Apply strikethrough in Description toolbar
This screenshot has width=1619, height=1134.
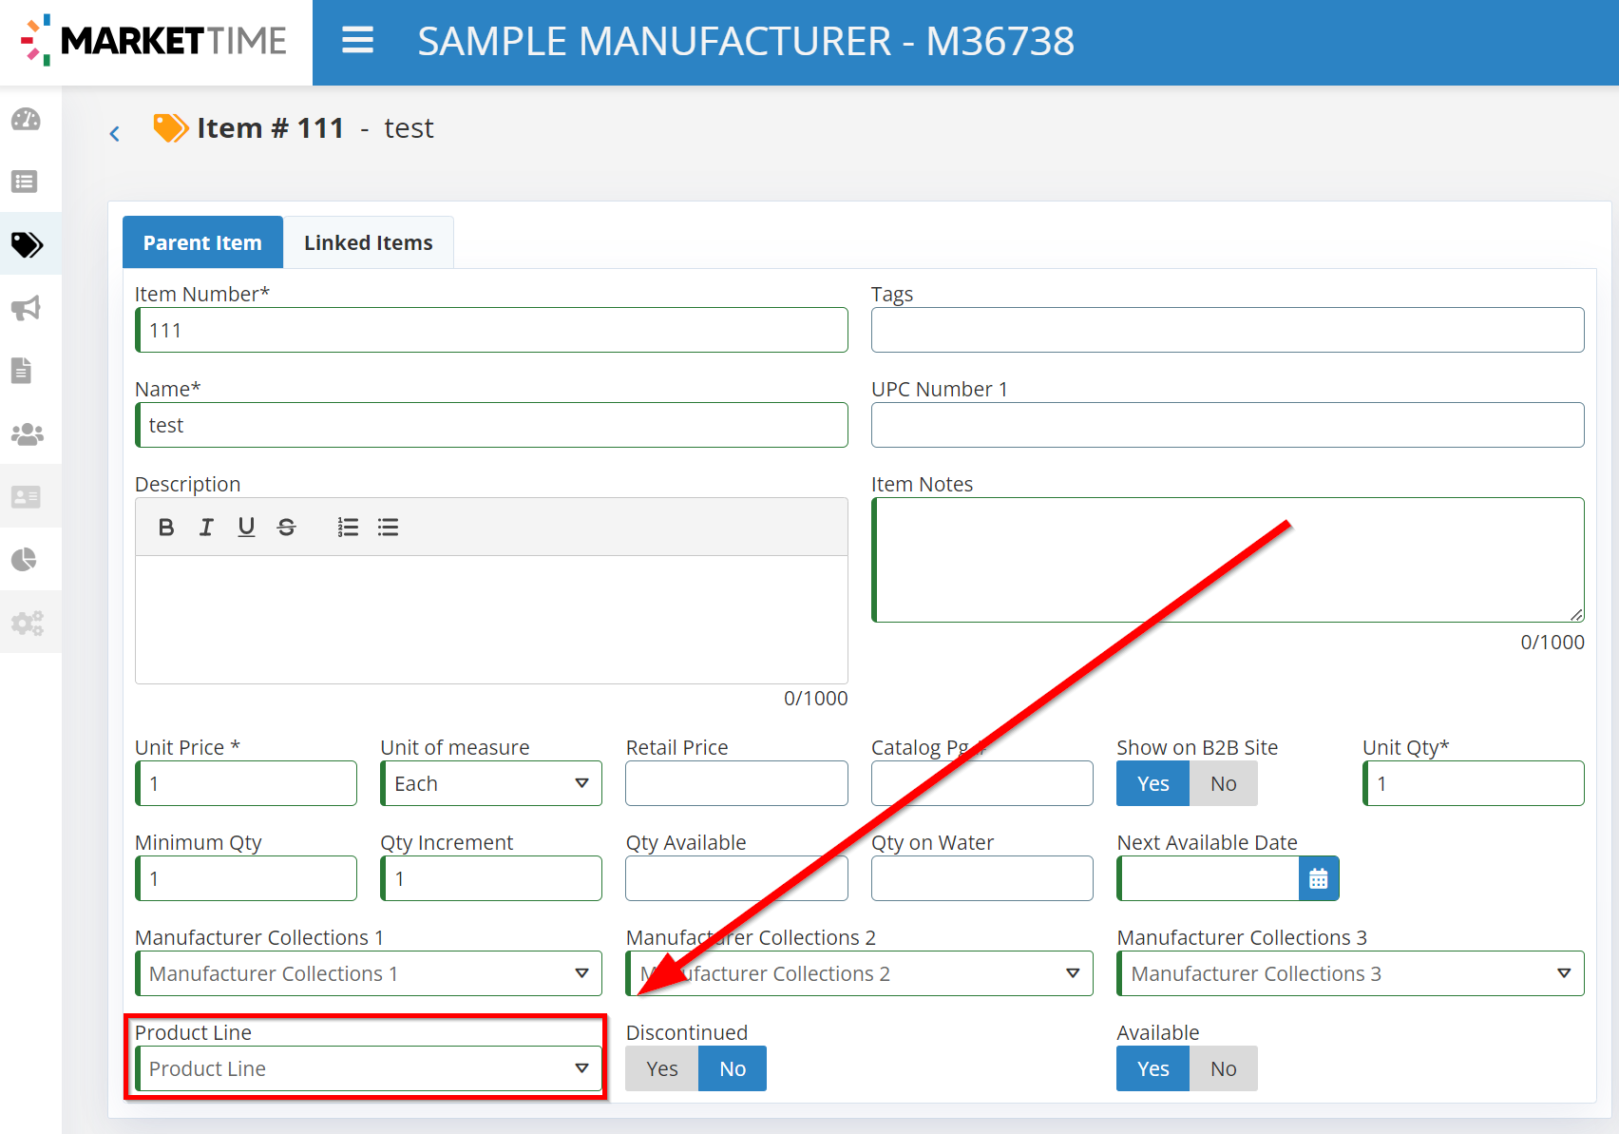(286, 528)
